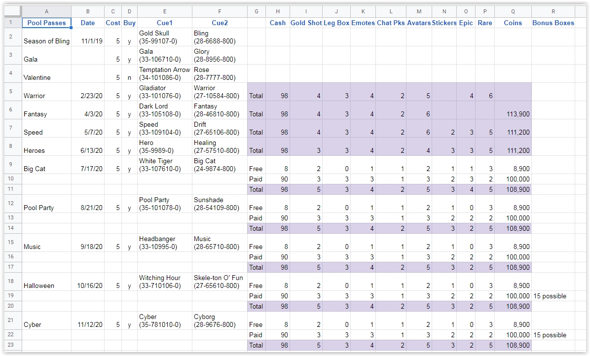Image resolution: width=590 pixels, height=356 pixels.
Task: Click the 'Cost' header cell
Action: tap(113, 23)
